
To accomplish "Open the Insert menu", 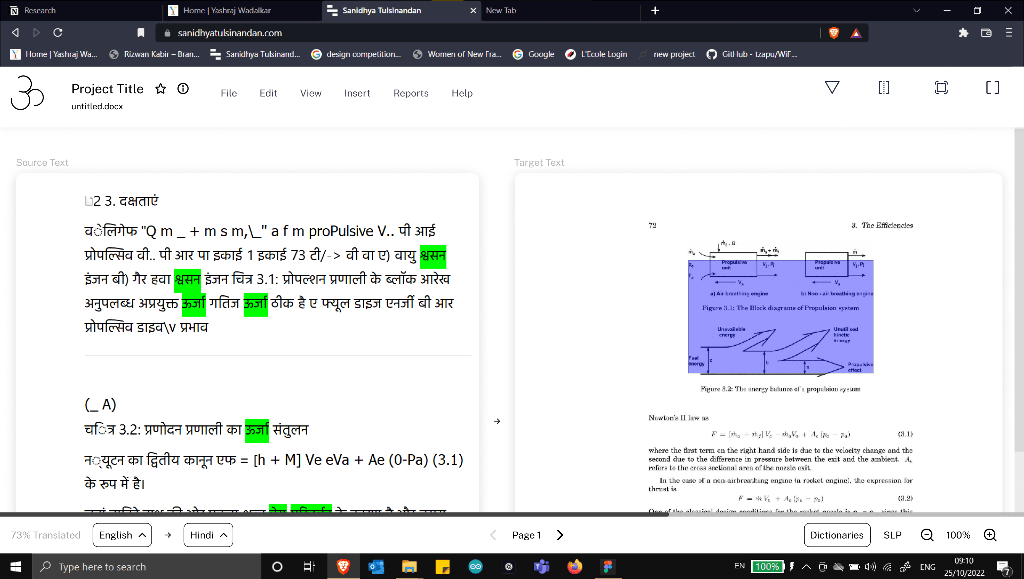I will point(357,93).
